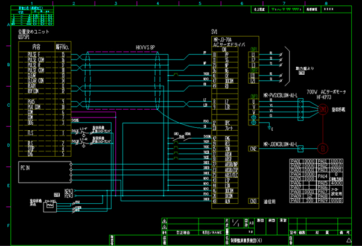Select the L21 terminal cell
The height and width of the screenshot is (246, 362).
coord(253,81)
